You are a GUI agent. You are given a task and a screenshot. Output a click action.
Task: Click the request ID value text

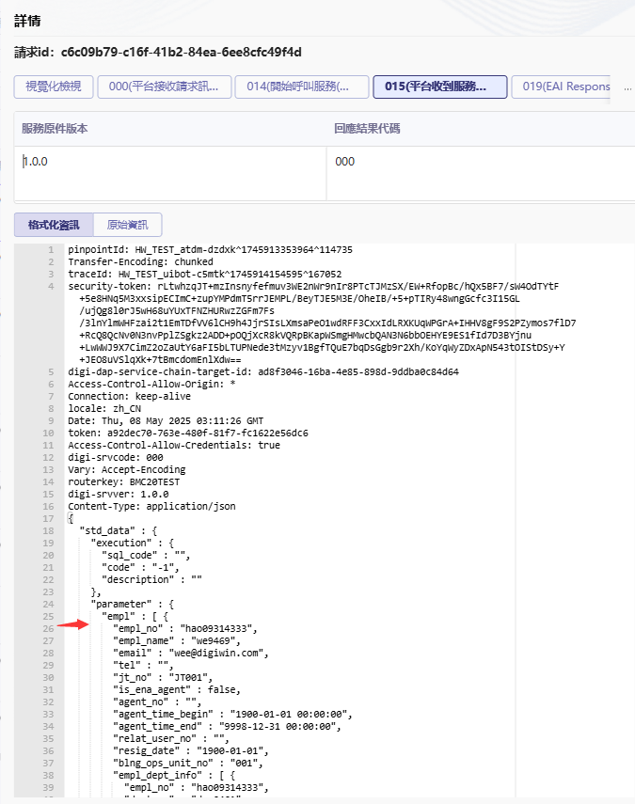(182, 53)
